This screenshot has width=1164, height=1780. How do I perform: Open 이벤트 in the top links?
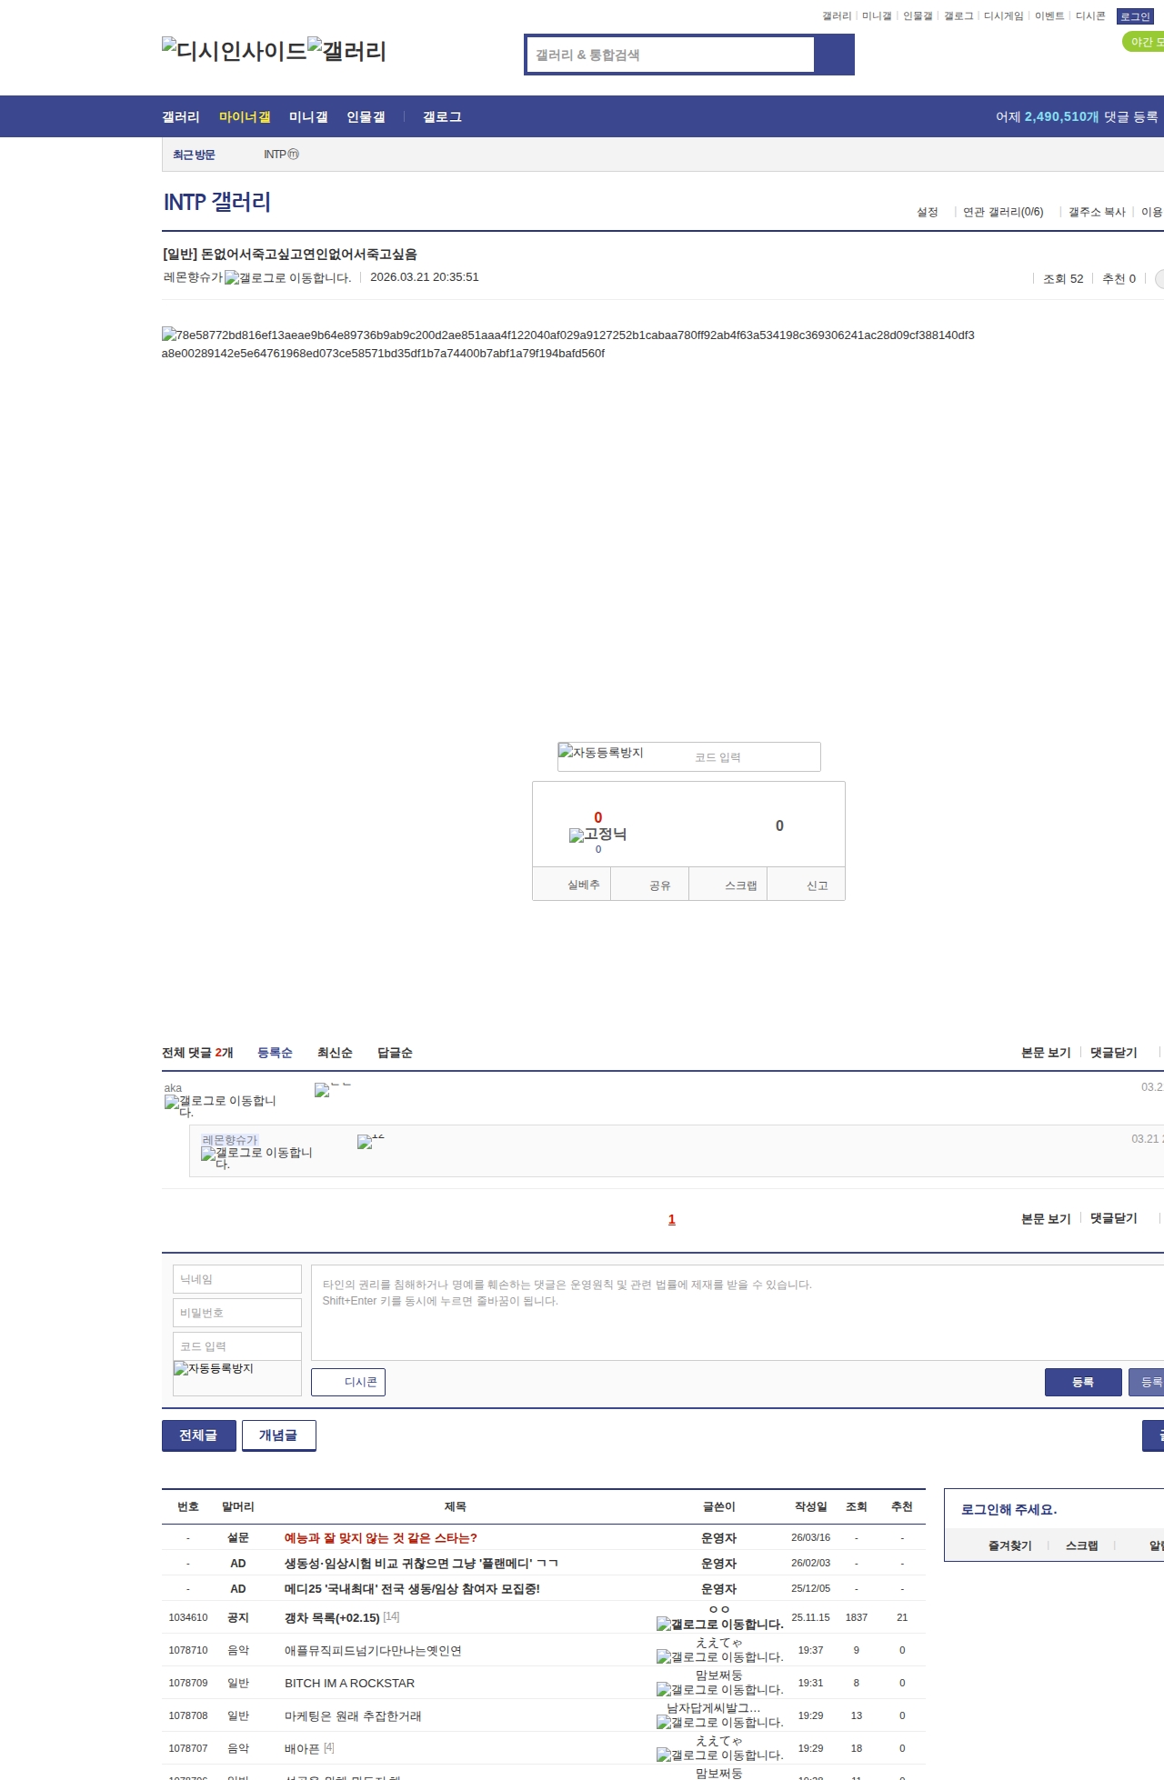(x=1049, y=16)
